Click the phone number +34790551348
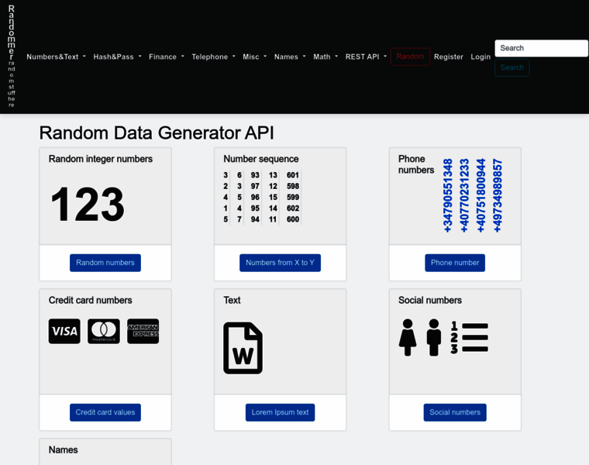 tap(448, 196)
